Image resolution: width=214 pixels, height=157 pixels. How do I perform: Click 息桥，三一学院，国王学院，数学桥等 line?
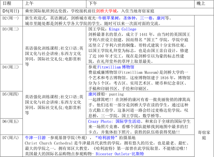(125, 116)
